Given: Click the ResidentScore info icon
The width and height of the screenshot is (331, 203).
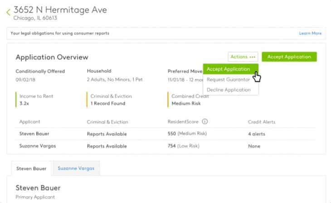Looking at the screenshot, I should (204, 122).
